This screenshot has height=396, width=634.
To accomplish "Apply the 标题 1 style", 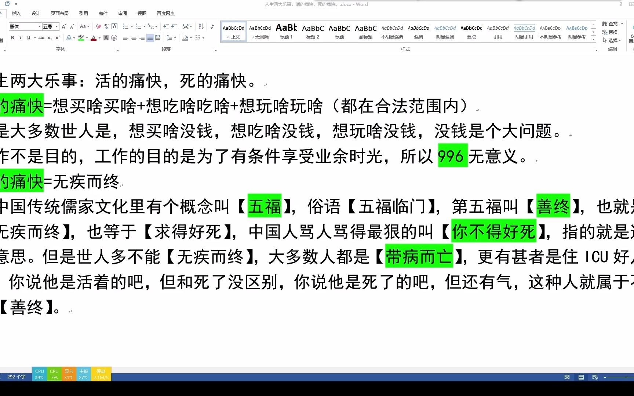I will 286,32.
